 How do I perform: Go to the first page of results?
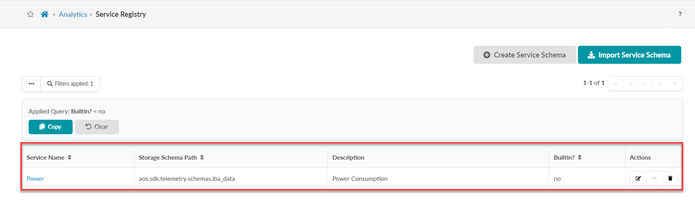tap(616, 83)
